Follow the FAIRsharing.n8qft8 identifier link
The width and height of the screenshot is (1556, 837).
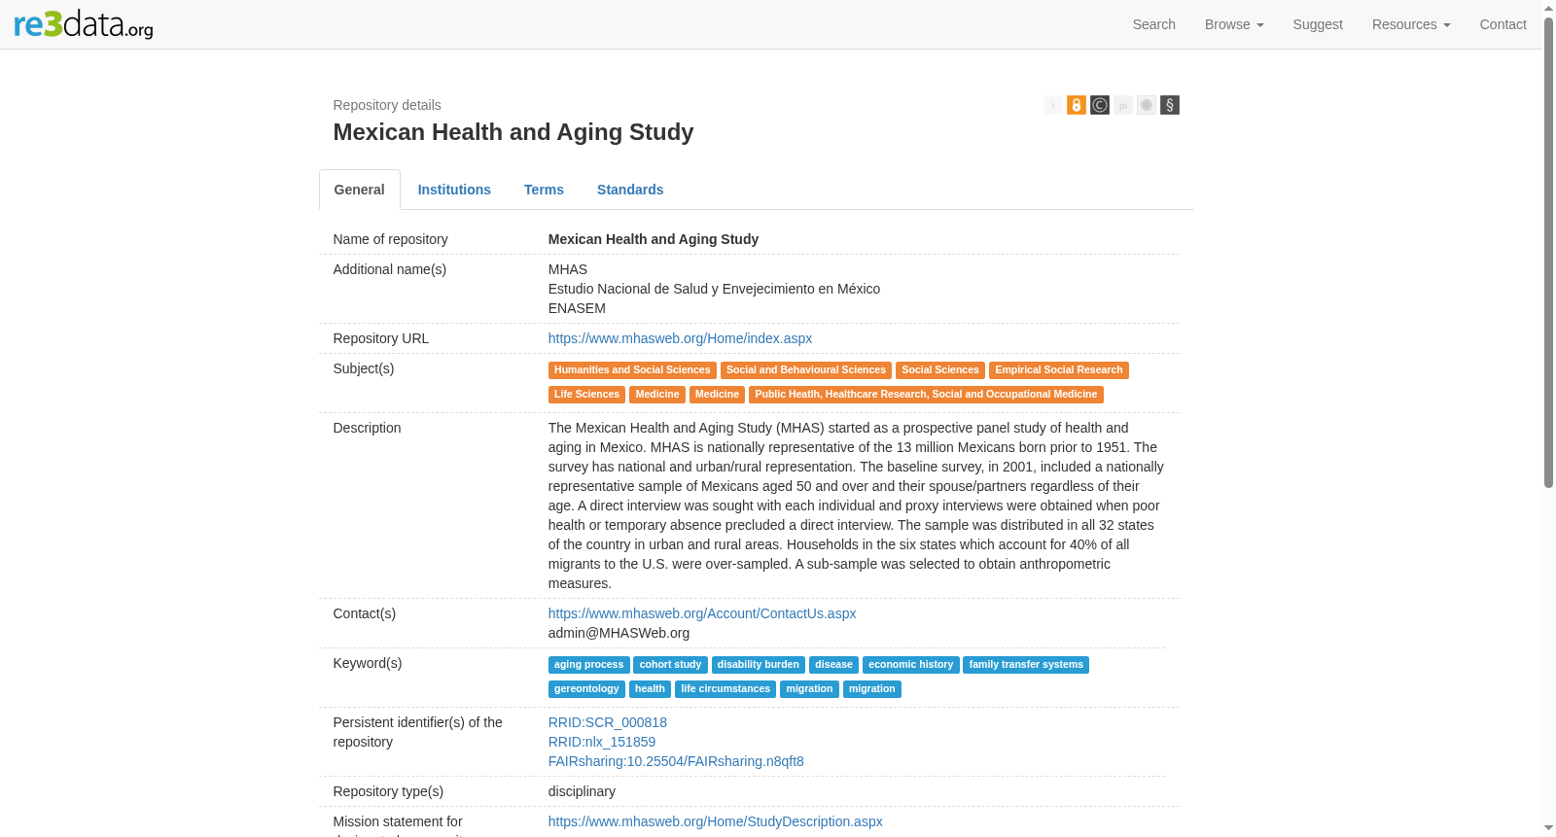(676, 761)
